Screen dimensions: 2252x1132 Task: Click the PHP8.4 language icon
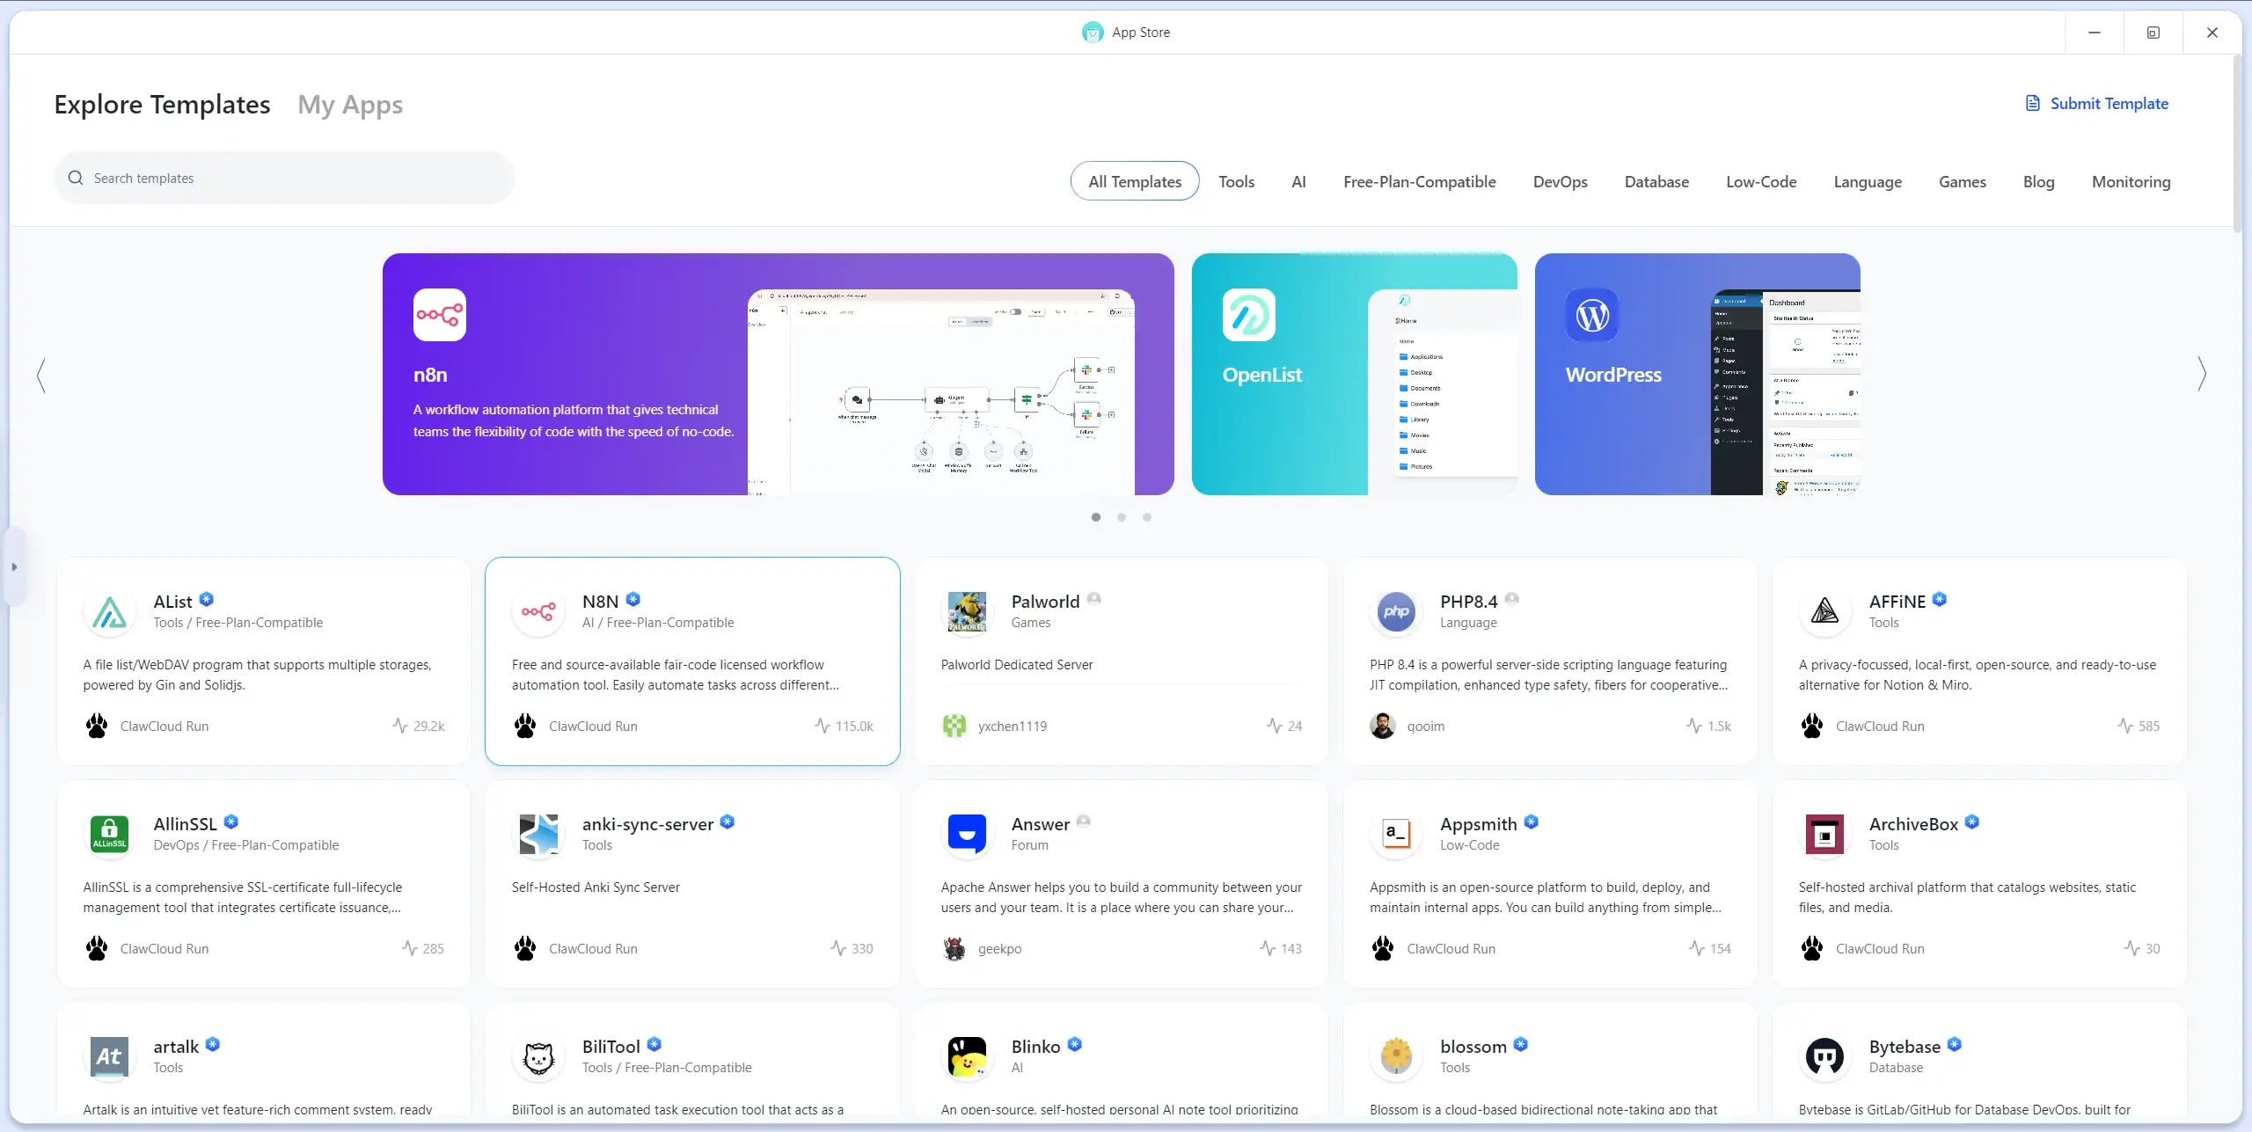click(x=1396, y=611)
